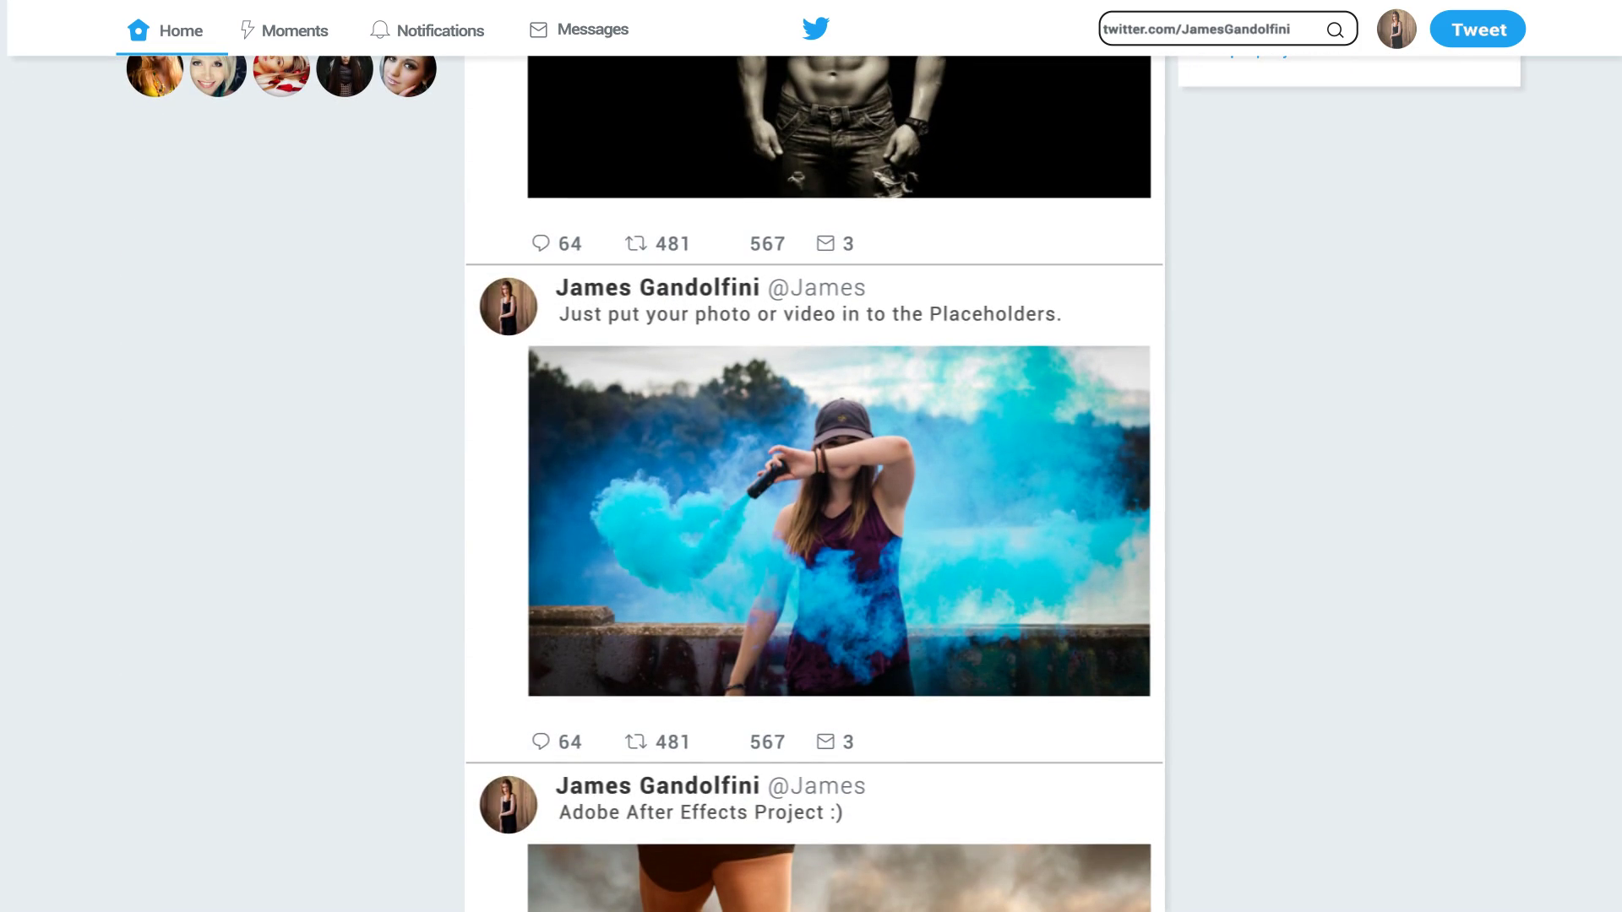The width and height of the screenshot is (1622, 912).
Task: Click the Messages envelope icon
Action: pyautogui.click(x=538, y=30)
